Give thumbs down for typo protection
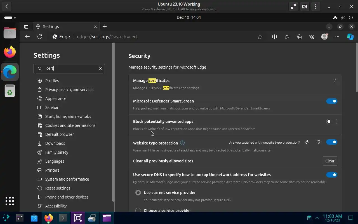Image resolution: width=358 pixels, height=224 pixels. (318, 142)
